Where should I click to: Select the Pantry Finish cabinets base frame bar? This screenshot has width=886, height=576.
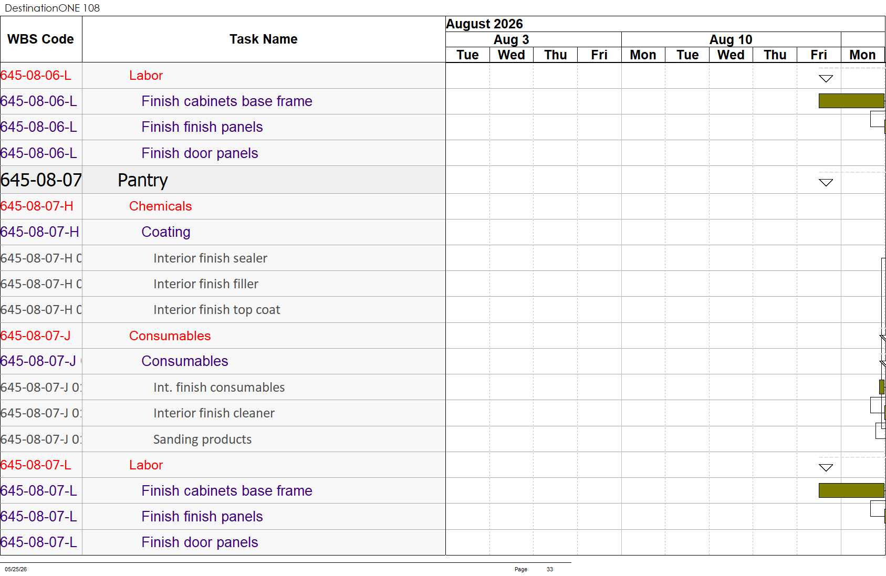click(851, 490)
